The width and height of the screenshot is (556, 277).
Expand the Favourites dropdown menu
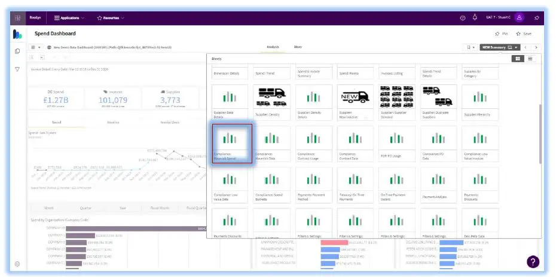(111, 18)
